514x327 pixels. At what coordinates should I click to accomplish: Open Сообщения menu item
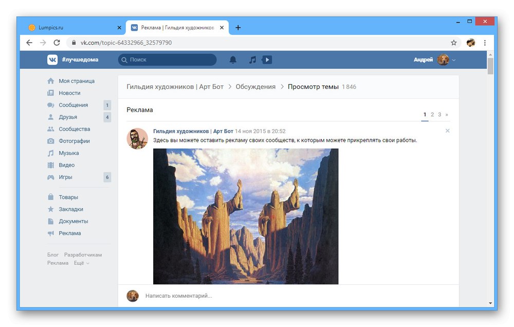74,105
